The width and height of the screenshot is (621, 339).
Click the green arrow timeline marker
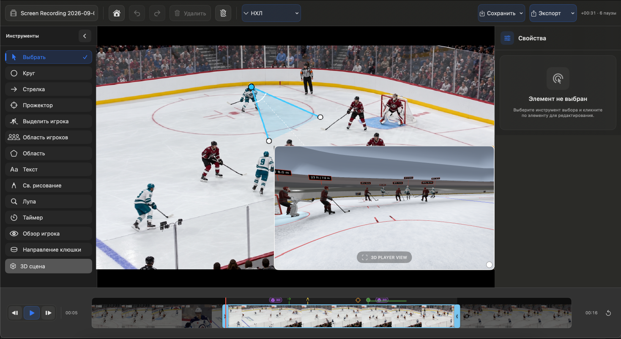(289, 300)
